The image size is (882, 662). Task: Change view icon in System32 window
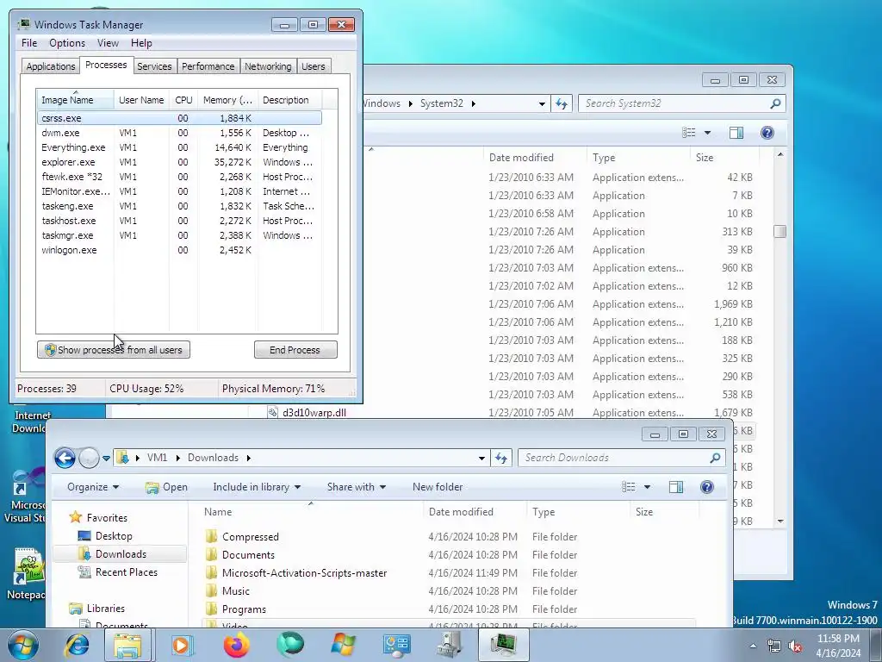(688, 133)
